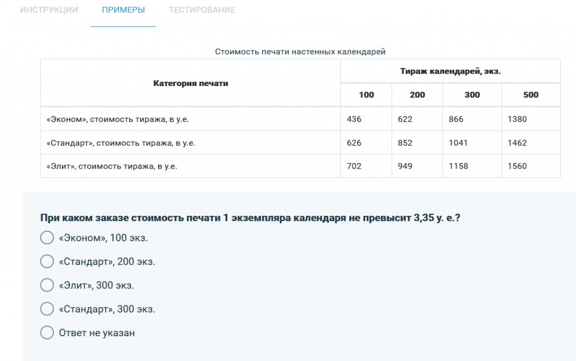
Task: Click the question text about 3,35 у. е.
Action: click(x=250, y=218)
